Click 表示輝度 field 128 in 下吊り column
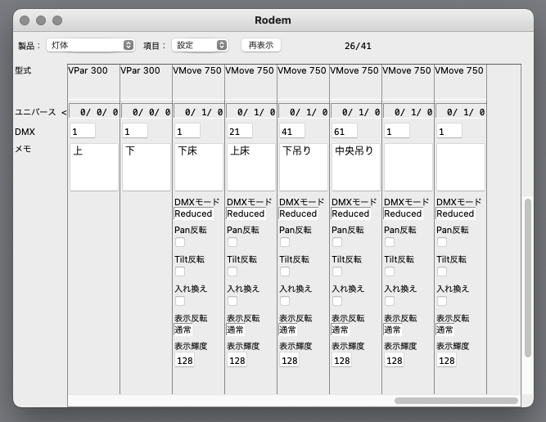 point(289,361)
